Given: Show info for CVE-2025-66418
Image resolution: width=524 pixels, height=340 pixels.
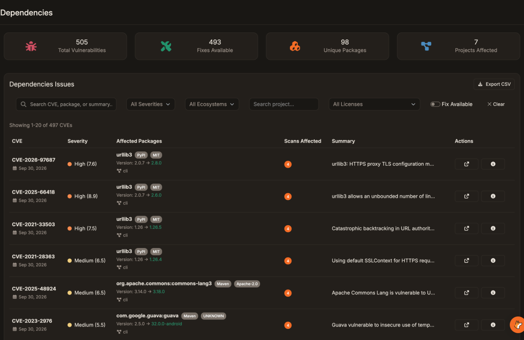Looking at the screenshot, I should tap(493, 196).
